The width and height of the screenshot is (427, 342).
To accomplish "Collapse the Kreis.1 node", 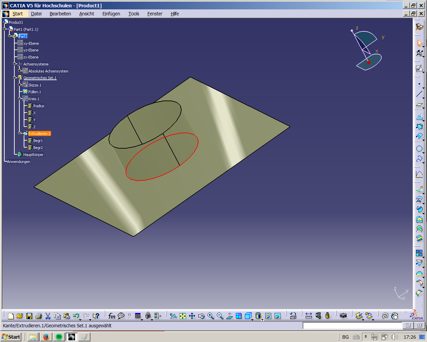I will (20, 99).
